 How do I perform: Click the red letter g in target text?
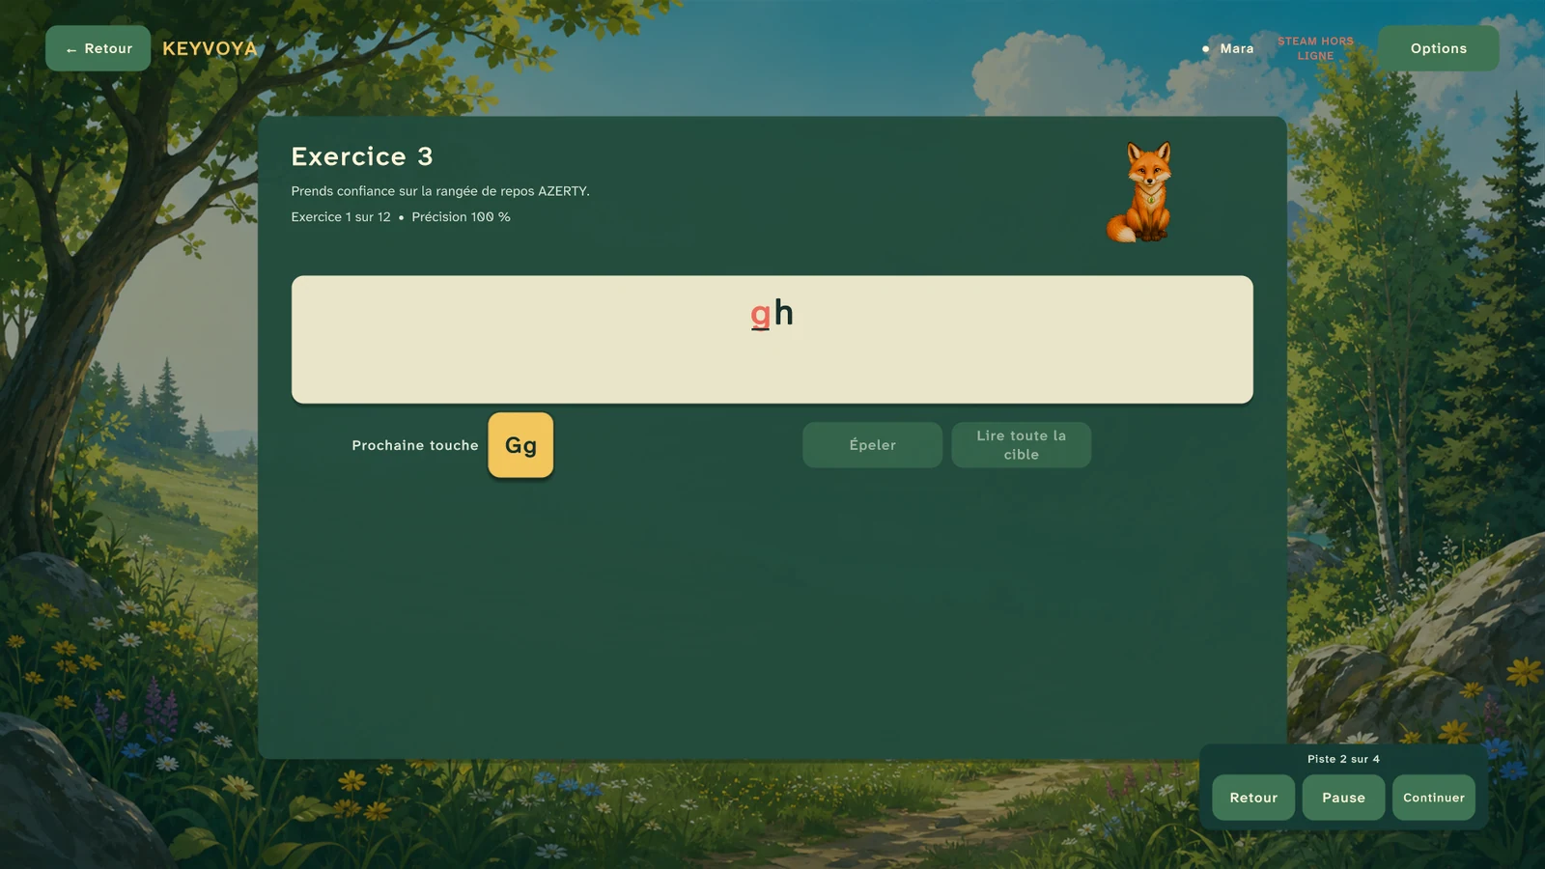pos(761,313)
